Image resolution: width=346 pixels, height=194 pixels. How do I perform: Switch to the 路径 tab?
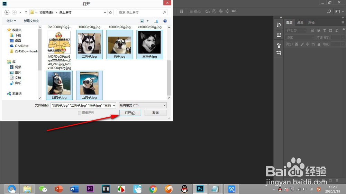[x=311, y=22]
